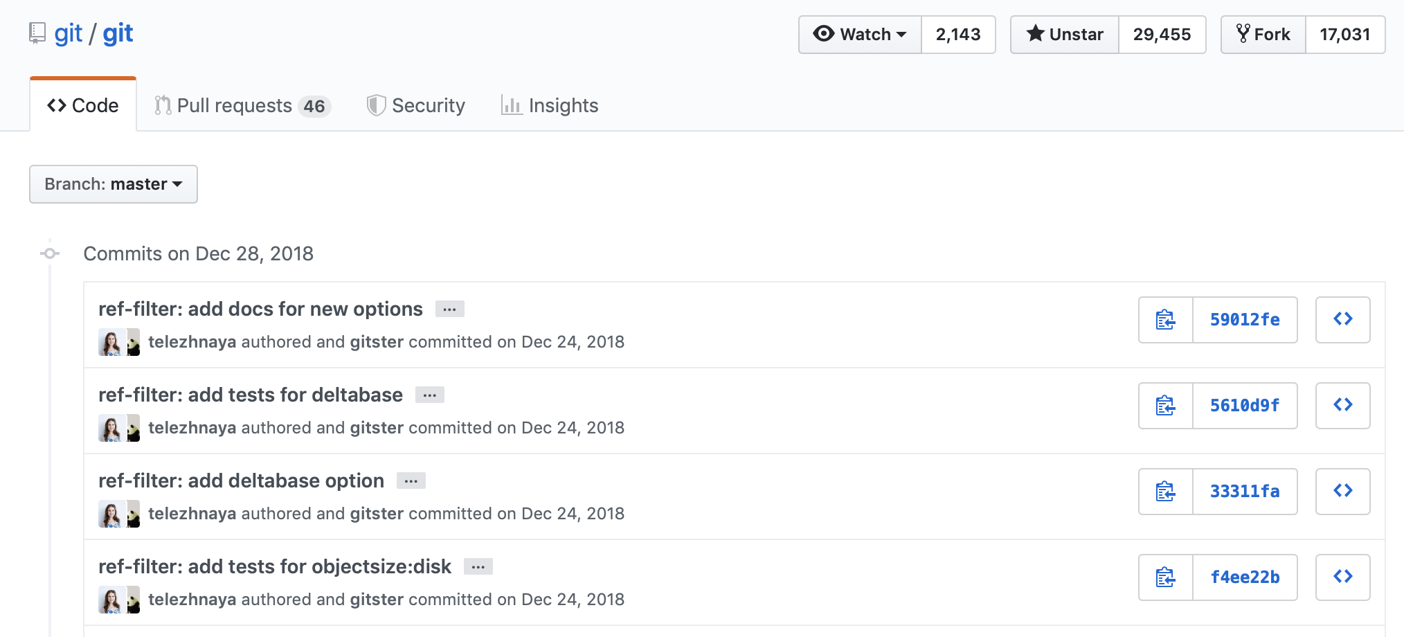Copy the full SHA for commit f4ee22b
The width and height of the screenshot is (1404, 637).
point(1166,577)
